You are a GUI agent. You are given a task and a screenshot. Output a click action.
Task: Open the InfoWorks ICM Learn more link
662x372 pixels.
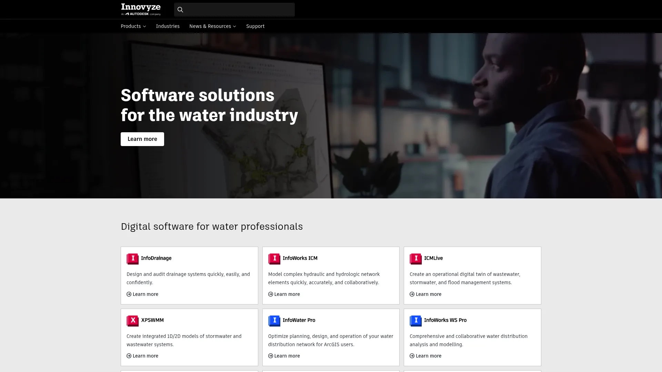(284, 294)
